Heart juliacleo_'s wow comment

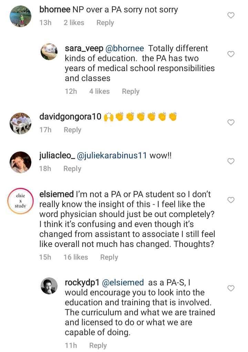tap(231, 161)
